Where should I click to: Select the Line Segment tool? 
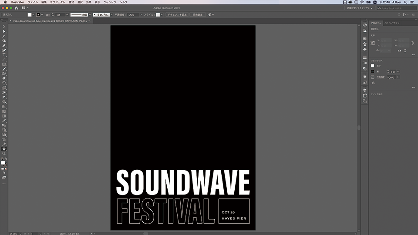point(4,60)
